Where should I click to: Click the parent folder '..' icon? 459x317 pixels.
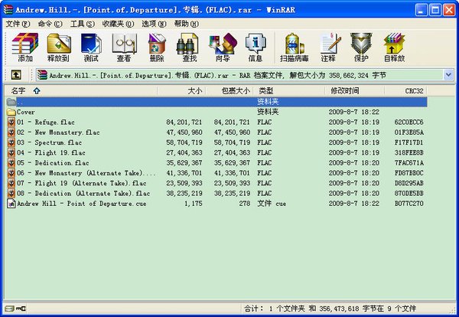[11, 102]
